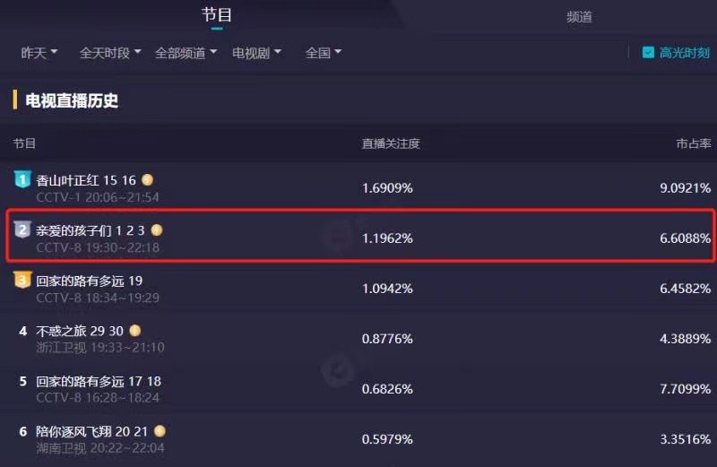717x467 pixels.
Task: Click the orange rank 3 badge
Action: 23,281
